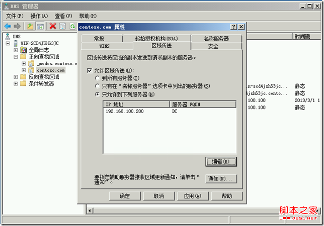Click the 应用(A) button
Screen dimensions: 324x226
pyautogui.click(x=193, y=196)
